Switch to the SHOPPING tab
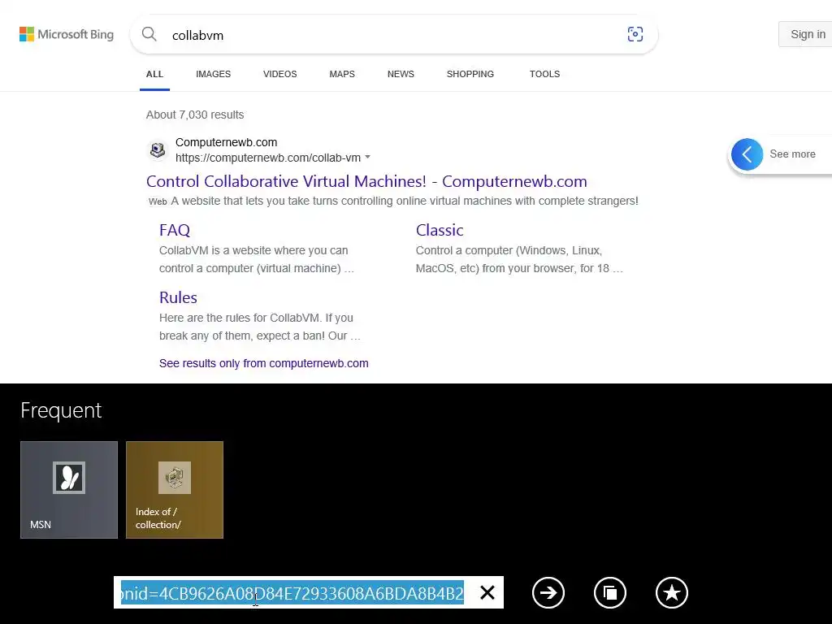The height and width of the screenshot is (624, 832). point(470,74)
